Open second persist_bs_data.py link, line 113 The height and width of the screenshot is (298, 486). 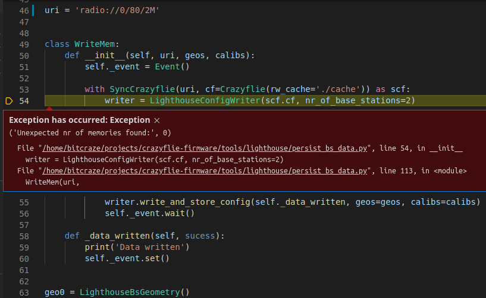point(205,171)
